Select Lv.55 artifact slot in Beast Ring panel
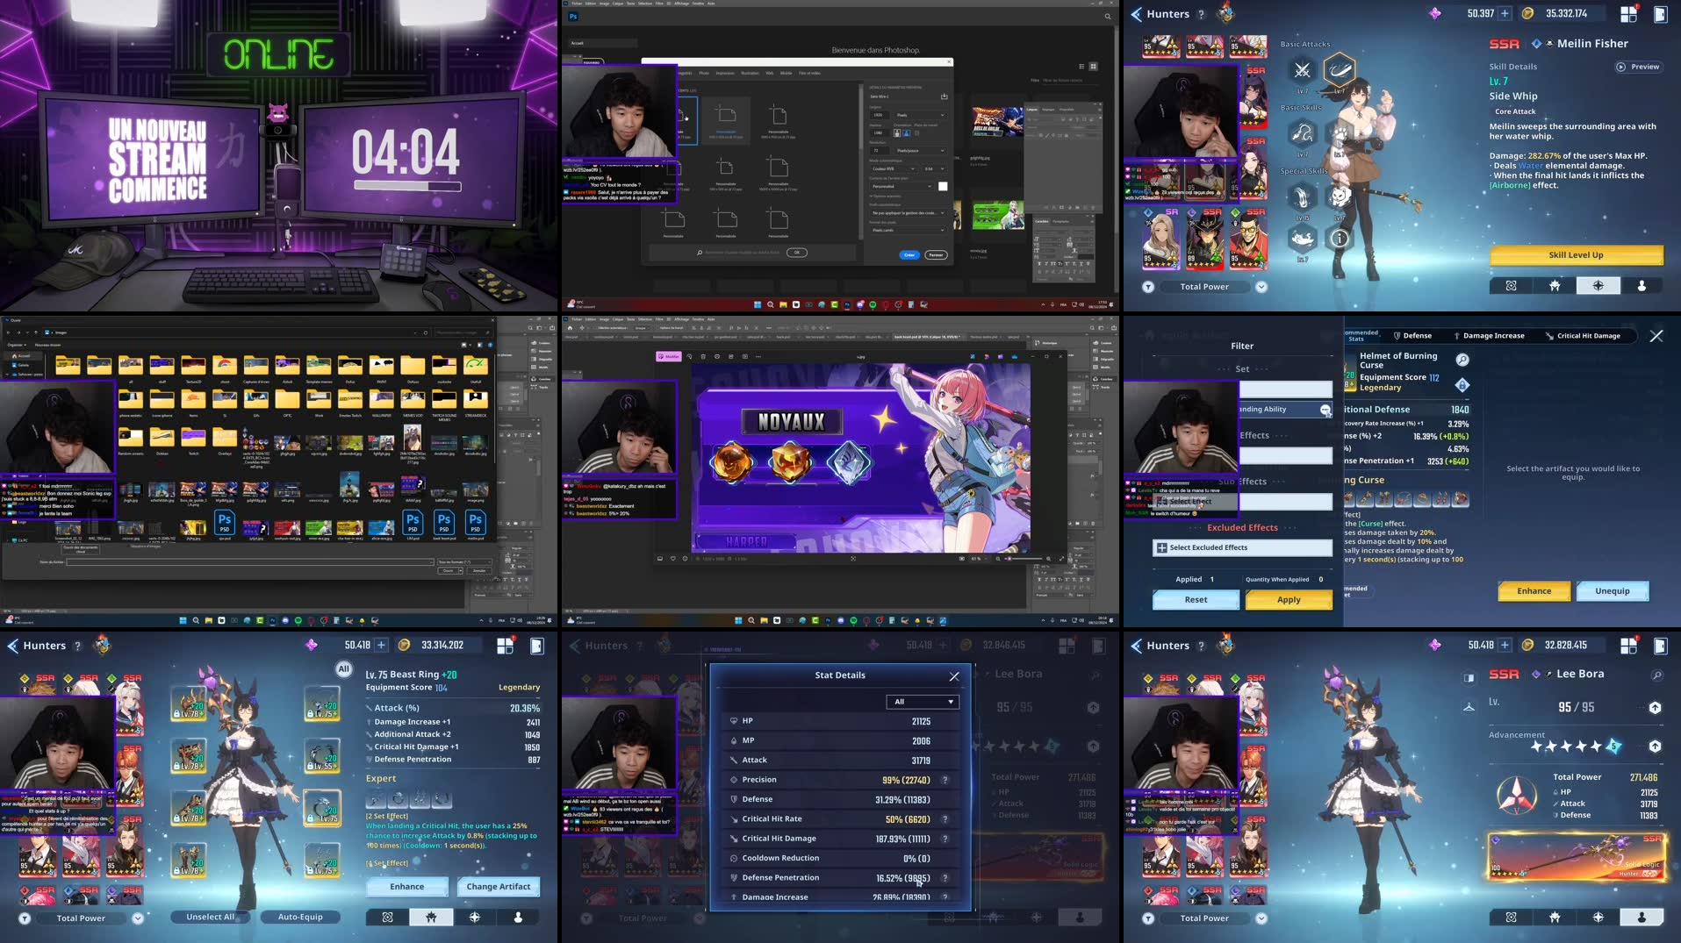The image size is (1681, 943). coord(322,754)
